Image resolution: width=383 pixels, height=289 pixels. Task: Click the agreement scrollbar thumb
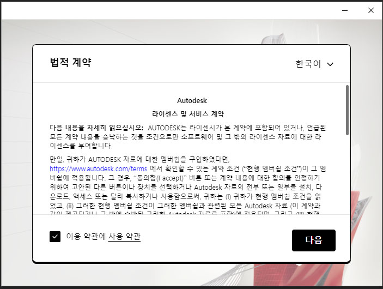pos(347,106)
